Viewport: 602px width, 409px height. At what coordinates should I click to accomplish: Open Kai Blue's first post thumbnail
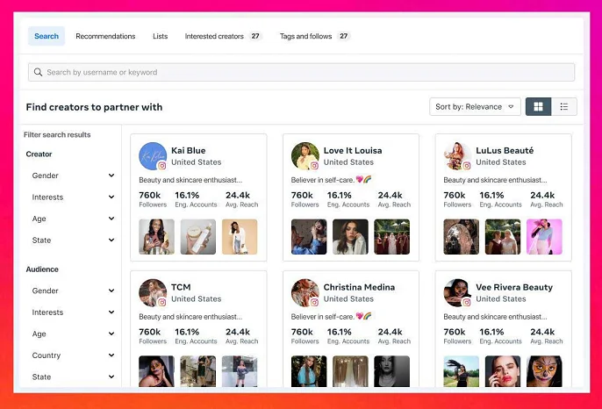156,237
